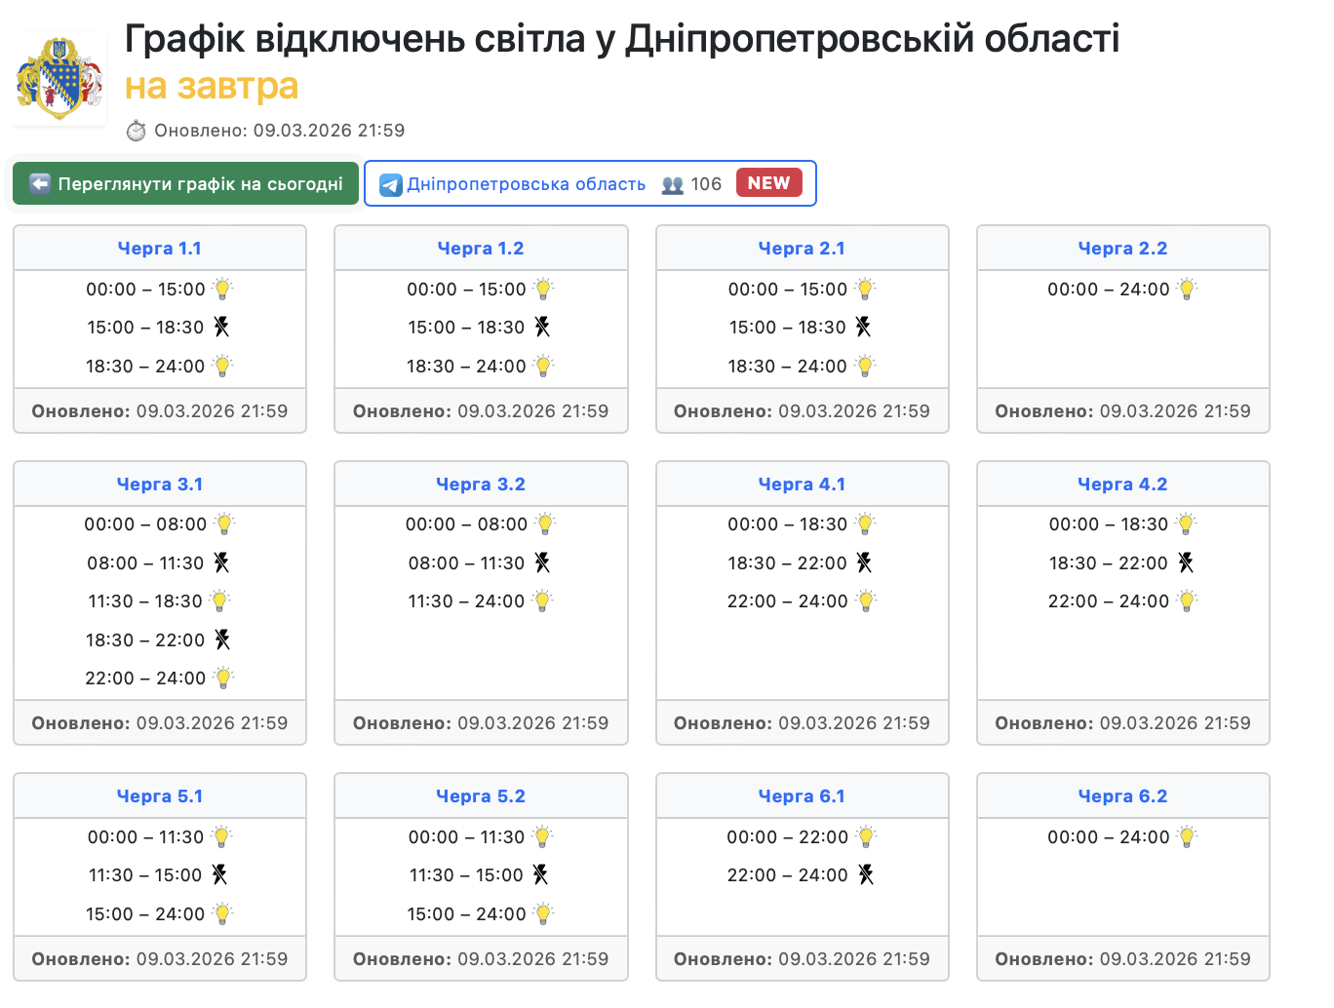The height and width of the screenshot is (1008, 1334).
Task: Go to the Черга 4.2 queue page
Action: (1122, 485)
